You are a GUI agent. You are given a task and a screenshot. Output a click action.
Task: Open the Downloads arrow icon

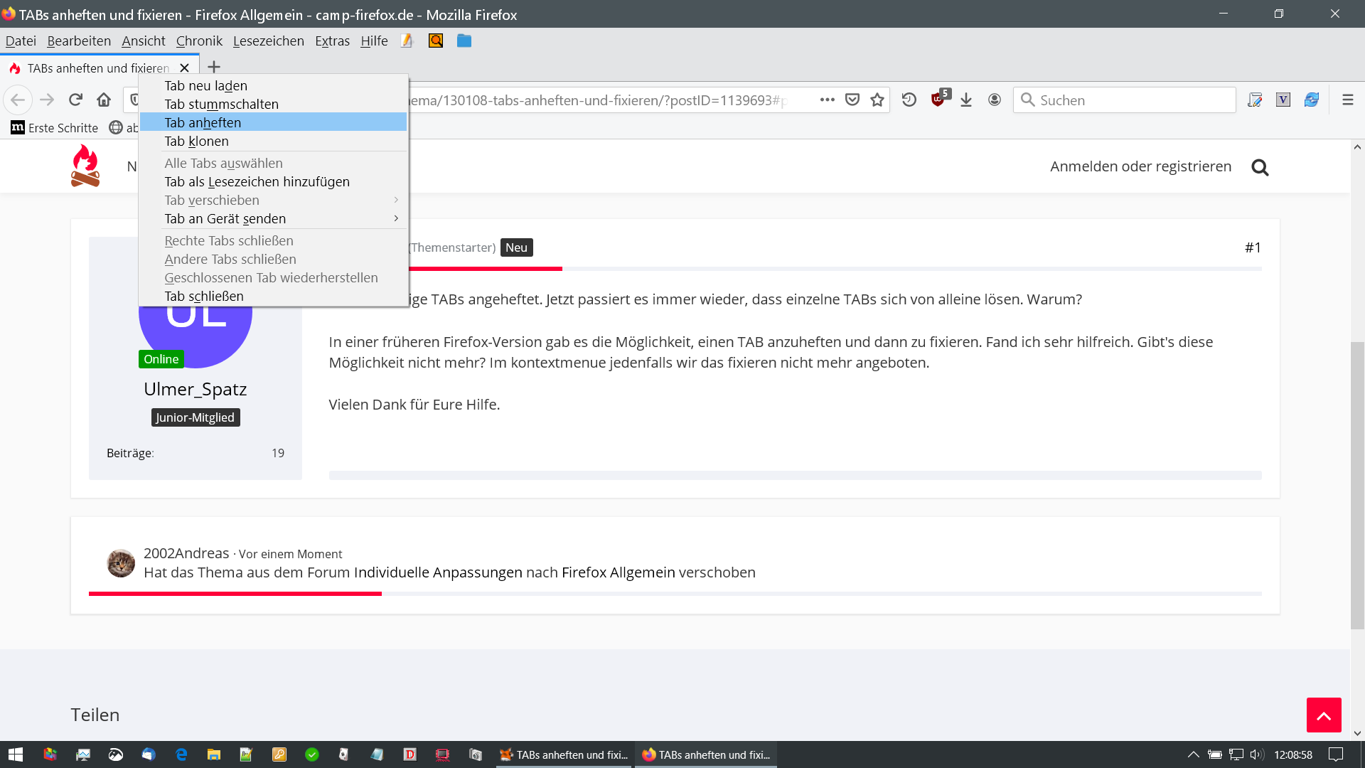[965, 100]
